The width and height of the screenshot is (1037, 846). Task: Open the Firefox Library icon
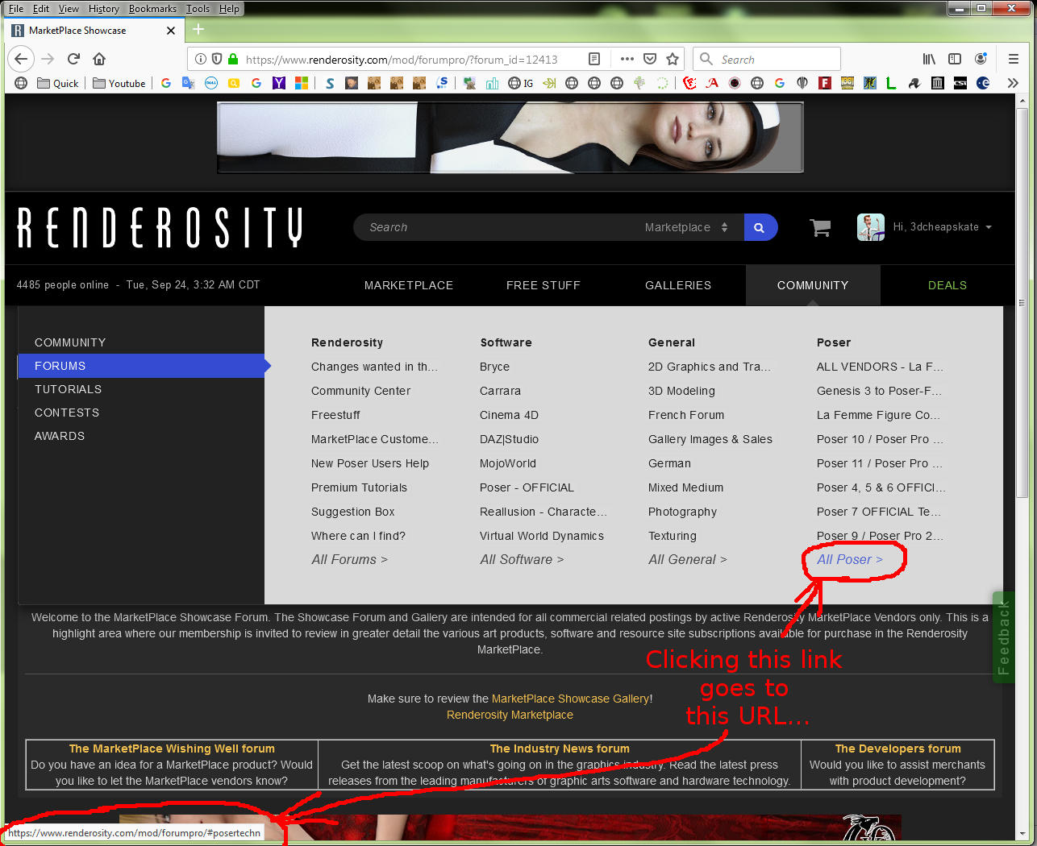click(x=929, y=59)
